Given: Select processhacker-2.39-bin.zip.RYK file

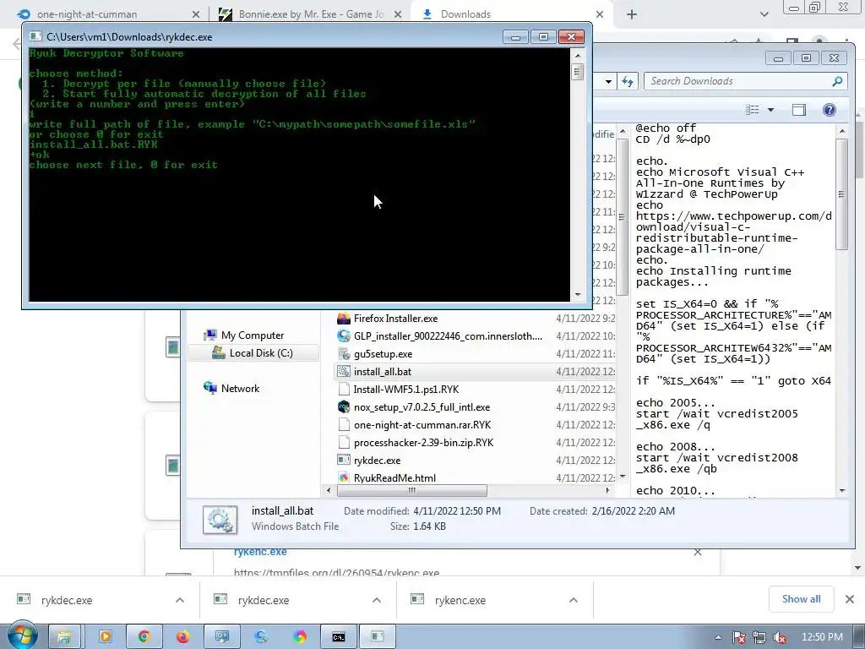Looking at the screenshot, I should (x=424, y=442).
